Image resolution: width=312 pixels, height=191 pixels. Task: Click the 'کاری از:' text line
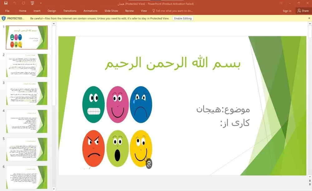pos(235,123)
